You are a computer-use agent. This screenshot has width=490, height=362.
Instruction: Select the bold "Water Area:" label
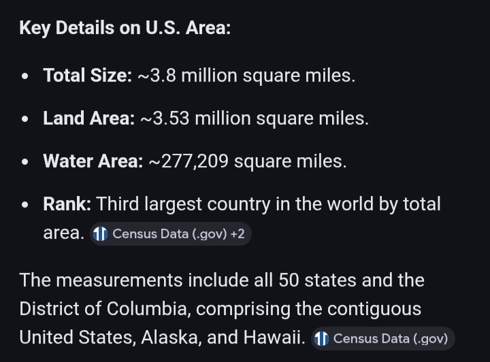point(93,161)
